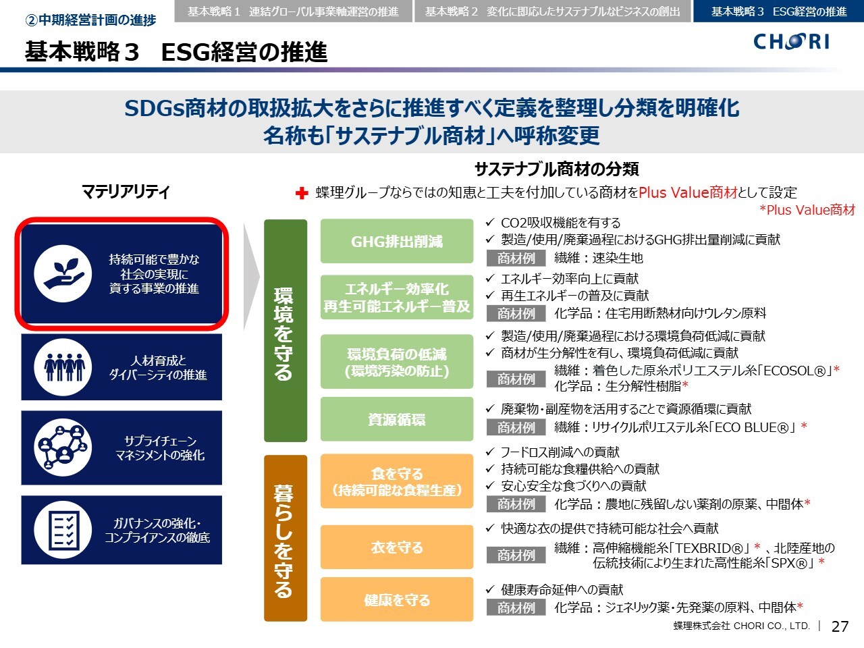Viewport: 864px width, 648px height.
Task: Click the GHG排出削減 box
Action: click(397, 241)
